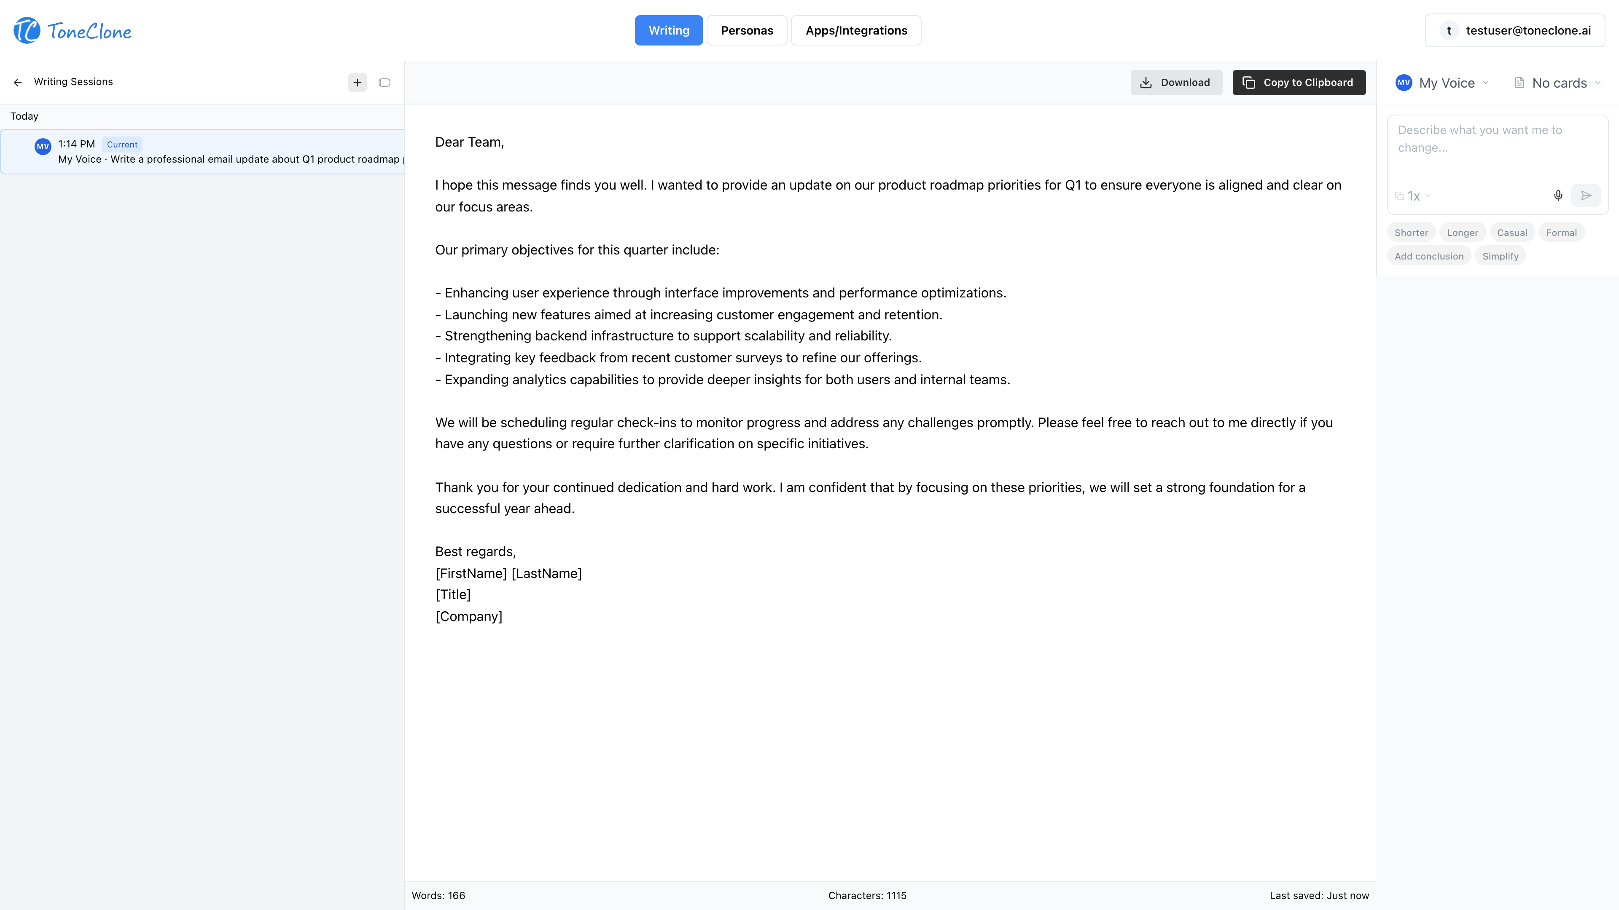The width and height of the screenshot is (1619, 910).
Task: Go back with Writing Sessions arrow
Action: point(18,82)
